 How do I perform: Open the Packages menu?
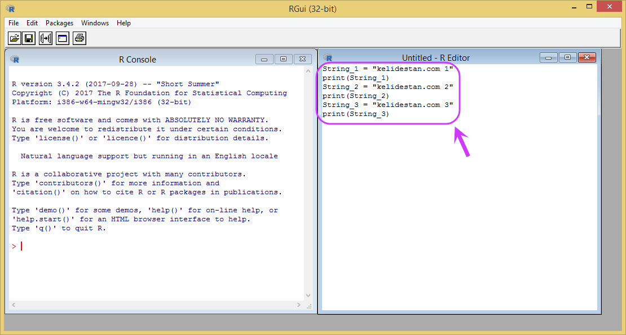[59, 23]
